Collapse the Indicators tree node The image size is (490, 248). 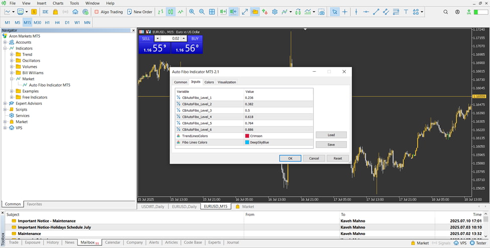(x=5, y=48)
